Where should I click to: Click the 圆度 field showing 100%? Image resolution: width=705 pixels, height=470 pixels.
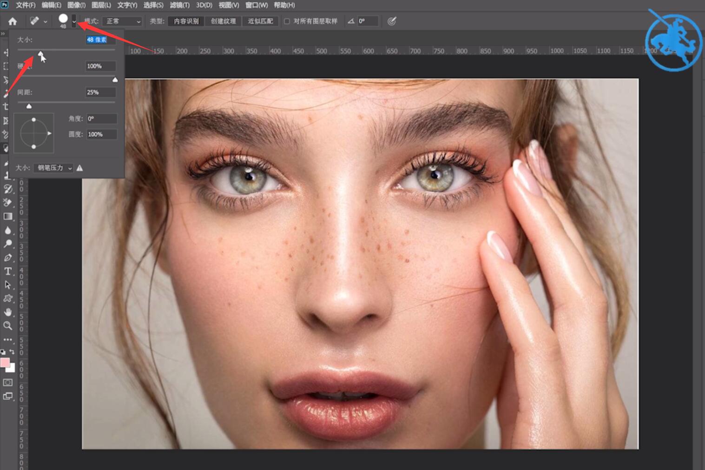[x=102, y=134]
